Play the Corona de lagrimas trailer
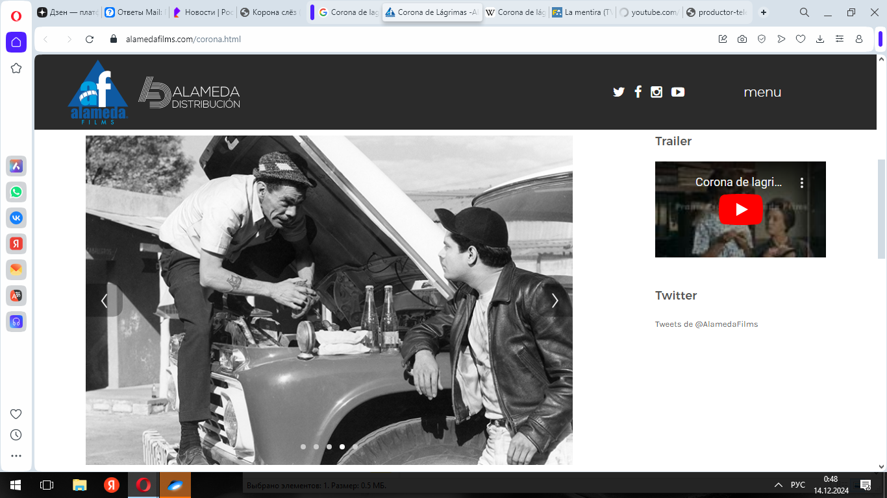 pos(740,209)
